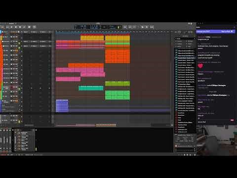237x178 pixels.
Task: Click the tempo display in the transport
Action: 83,26
